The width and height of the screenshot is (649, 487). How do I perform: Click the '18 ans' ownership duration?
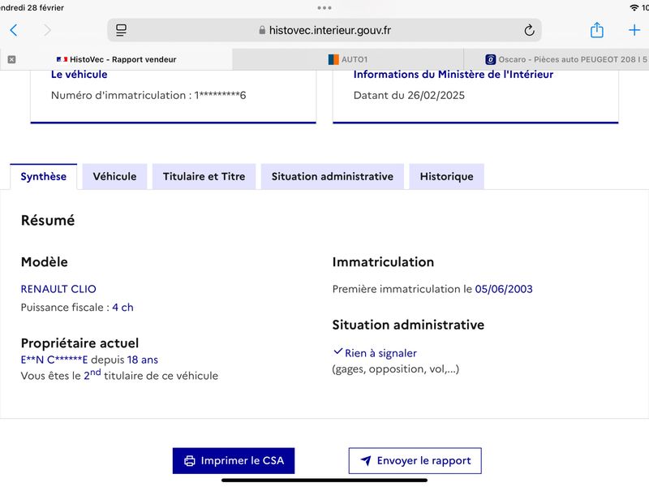coord(143,360)
